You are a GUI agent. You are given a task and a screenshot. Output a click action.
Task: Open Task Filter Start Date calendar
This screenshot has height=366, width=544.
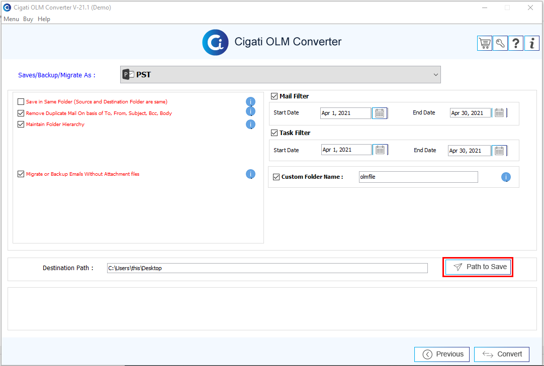380,150
